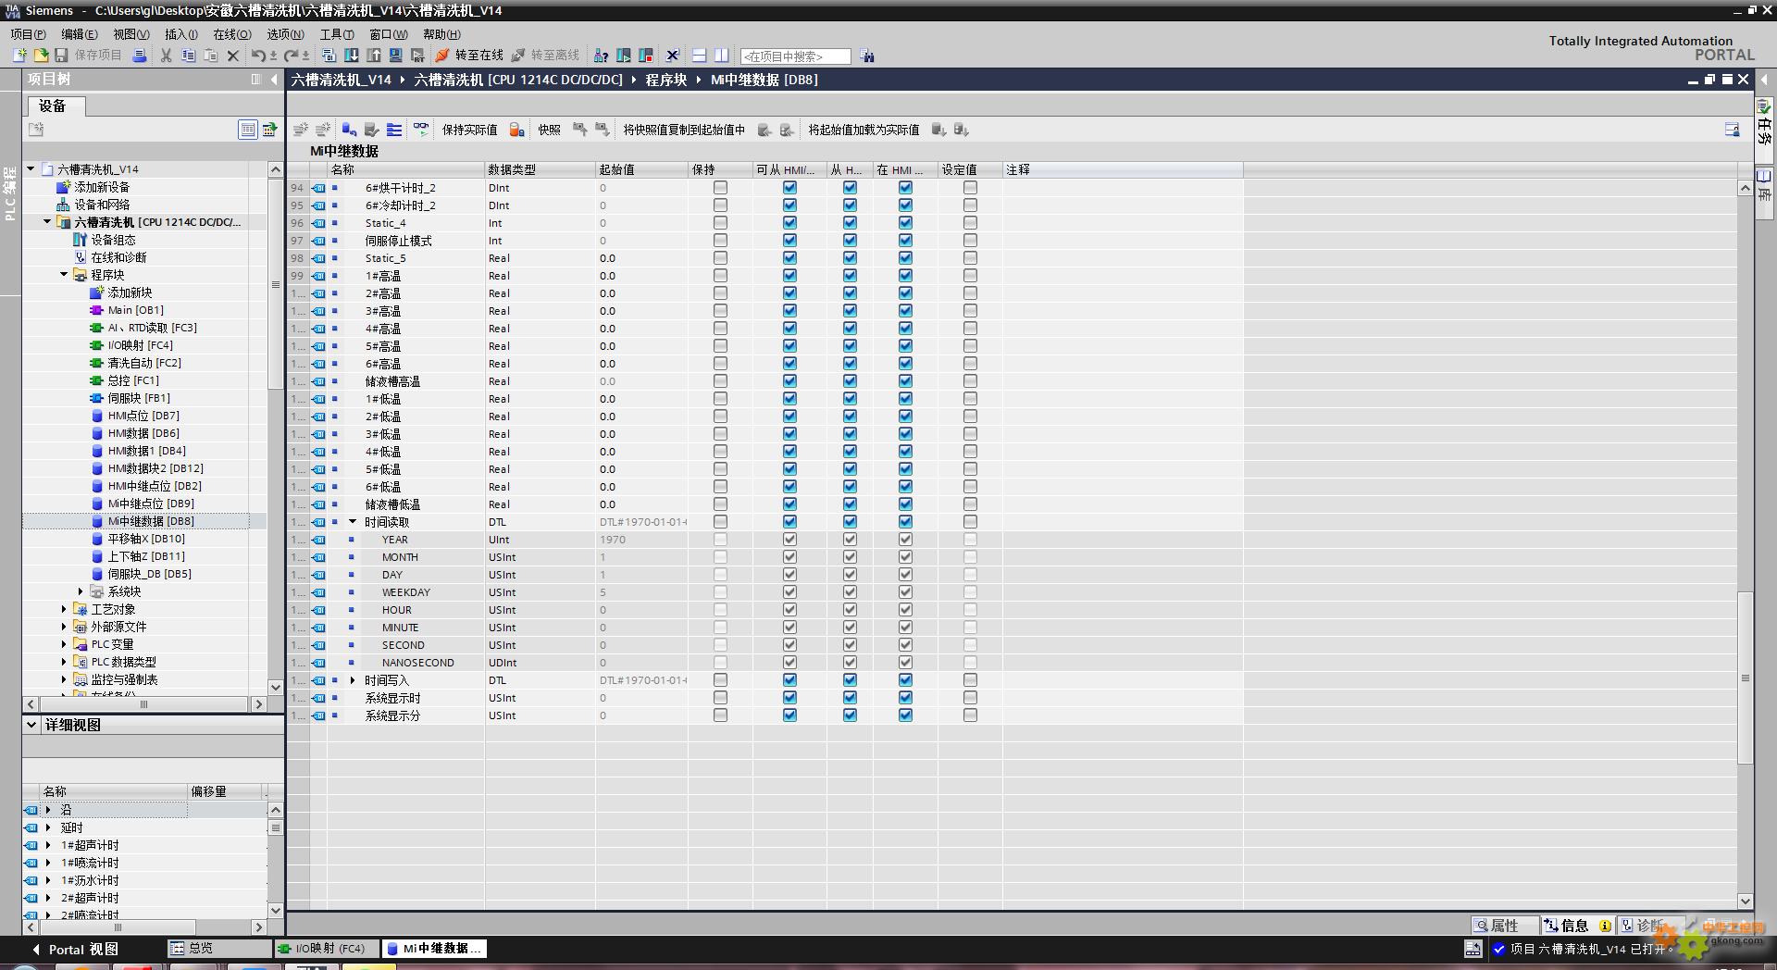Click the Print icon in main toolbar
Viewport: 1777px width, 970px height.
(x=140, y=56)
